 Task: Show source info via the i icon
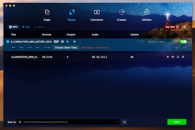(x=67, y=42)
